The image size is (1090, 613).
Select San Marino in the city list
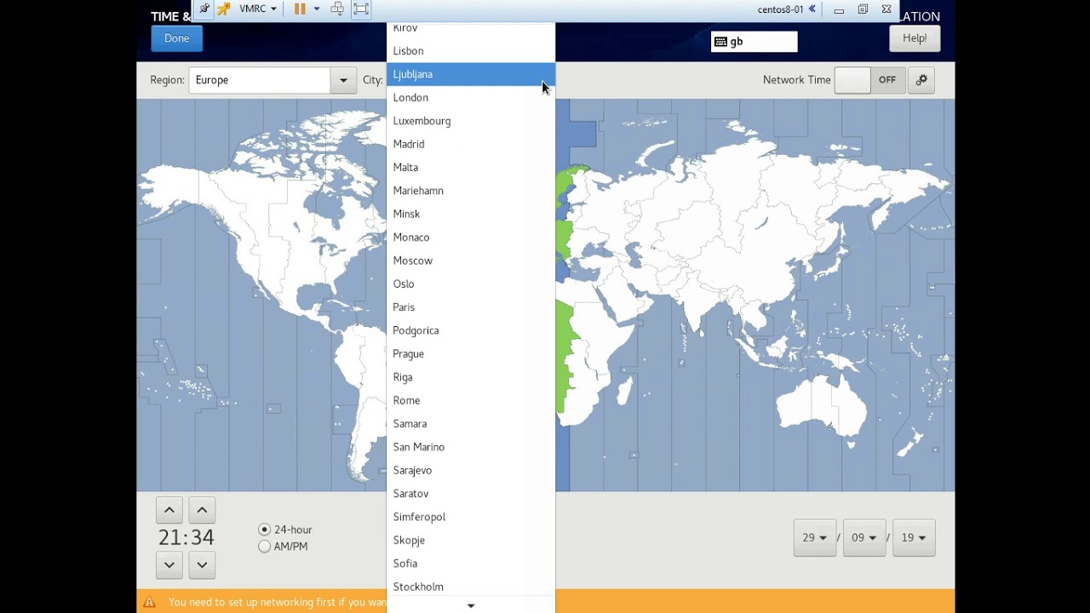(x=471, y=447)
